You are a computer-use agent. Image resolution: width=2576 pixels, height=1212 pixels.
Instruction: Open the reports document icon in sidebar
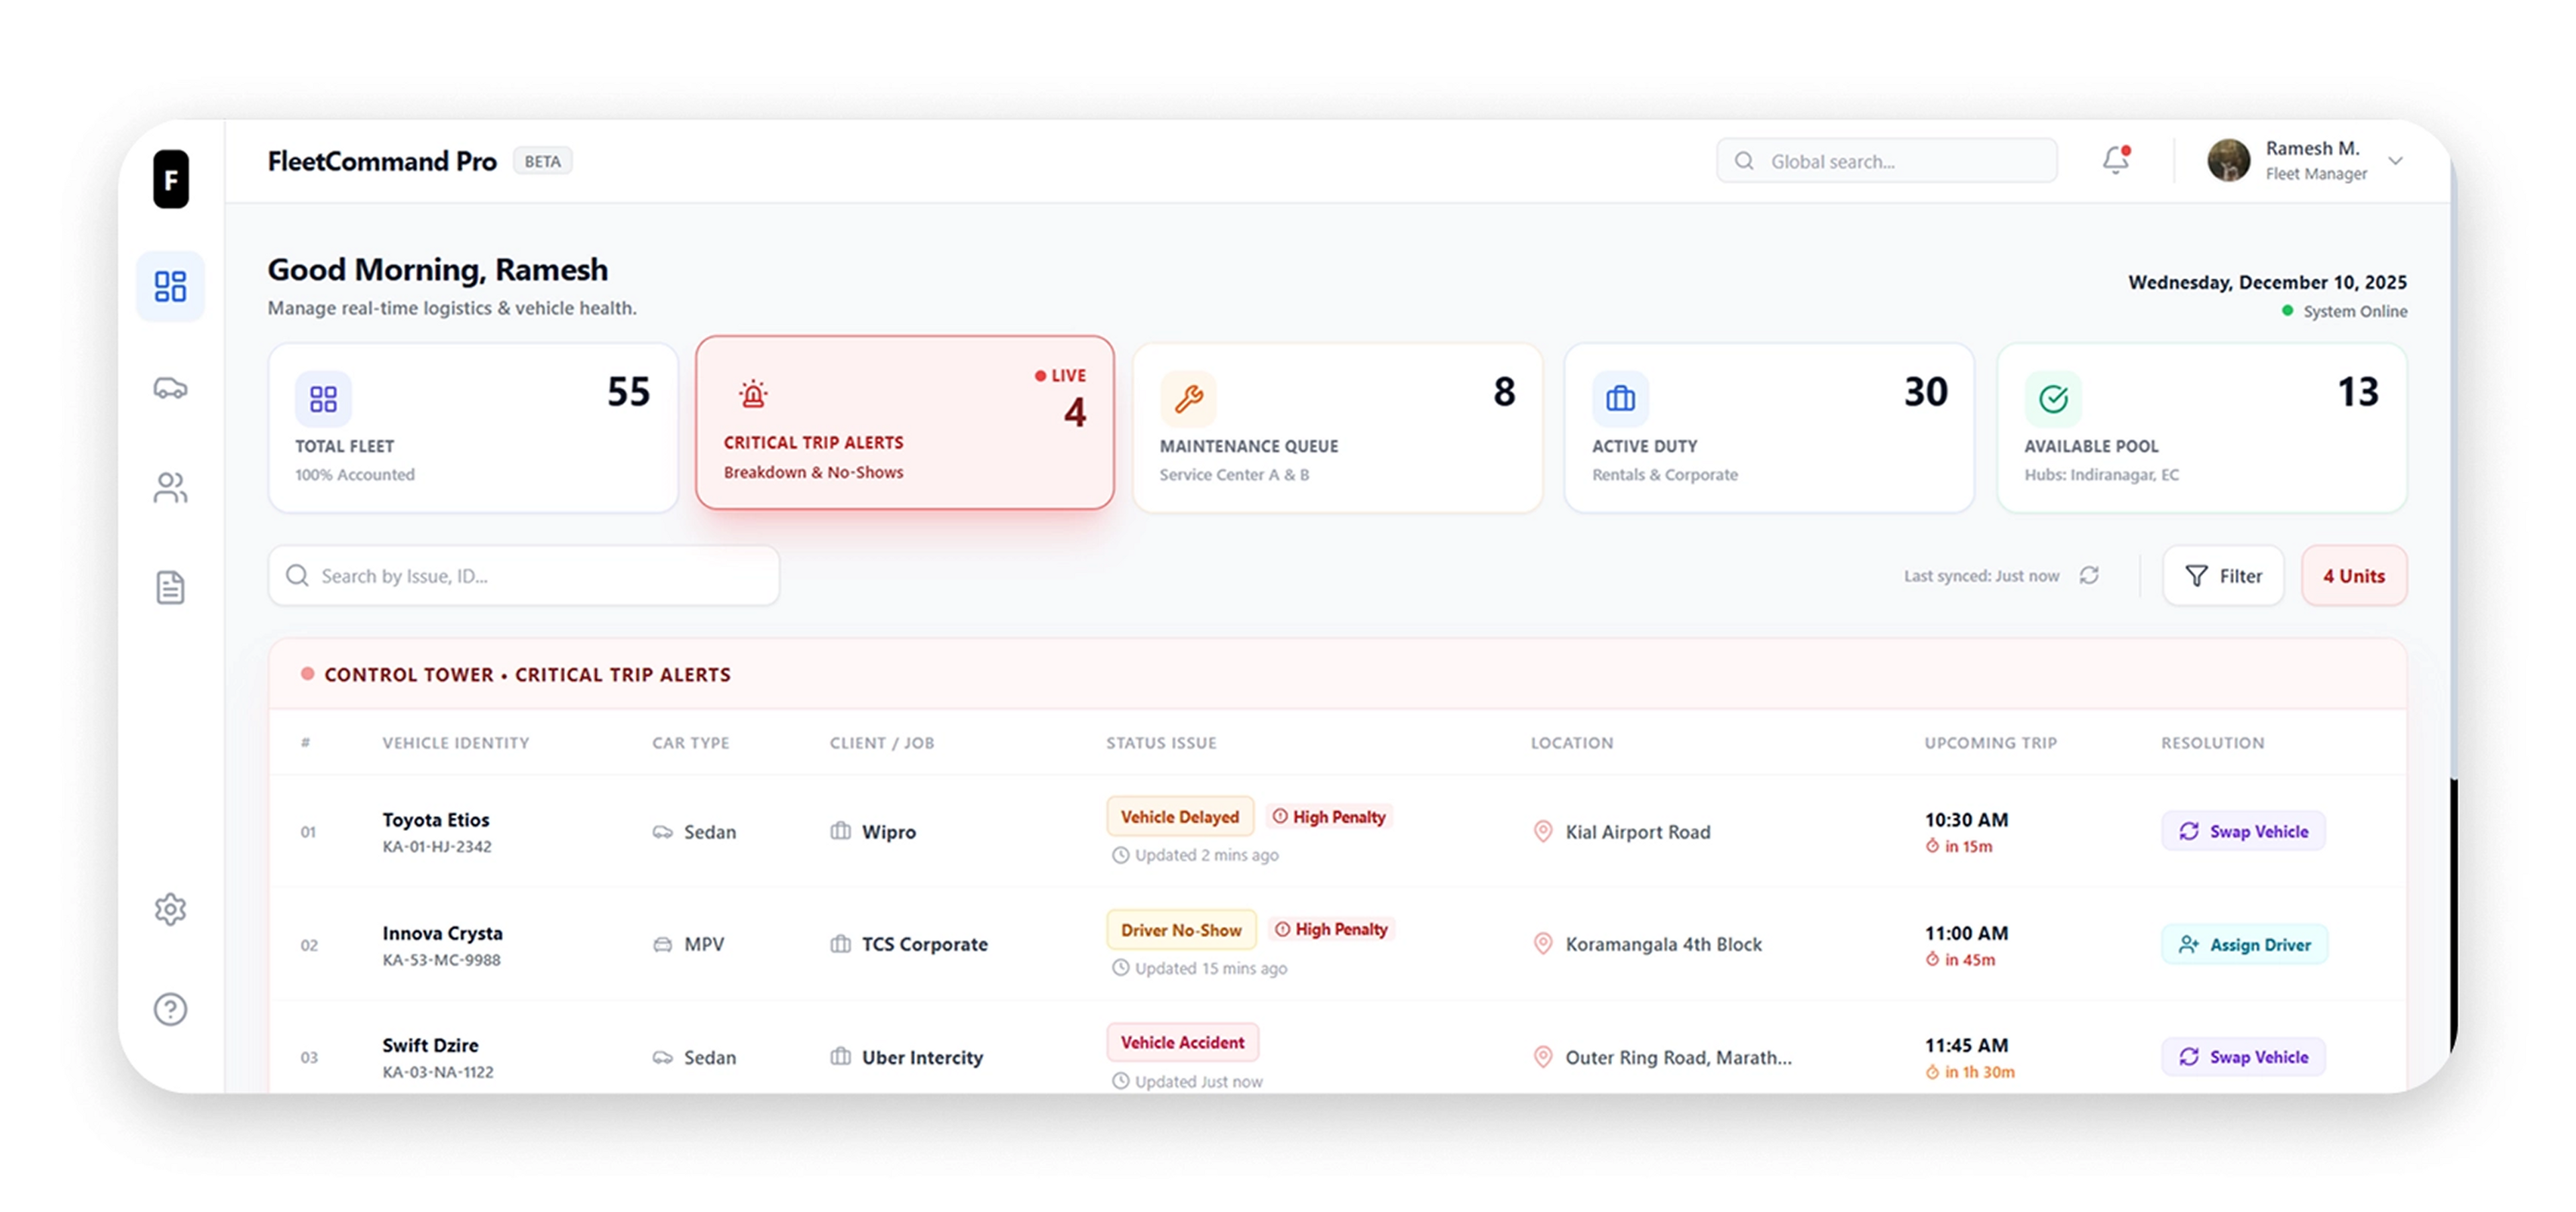(170, 588)
